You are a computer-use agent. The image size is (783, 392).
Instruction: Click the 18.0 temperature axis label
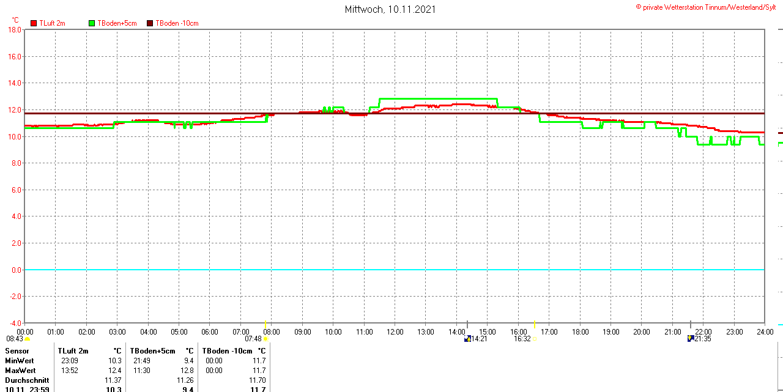[x=15, y=29]
